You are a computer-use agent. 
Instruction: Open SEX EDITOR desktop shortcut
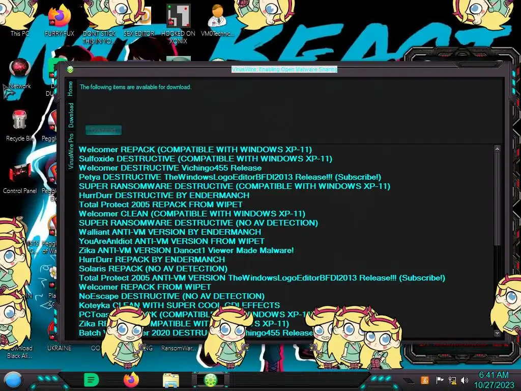pyautogui.click(x=139, y=20)
